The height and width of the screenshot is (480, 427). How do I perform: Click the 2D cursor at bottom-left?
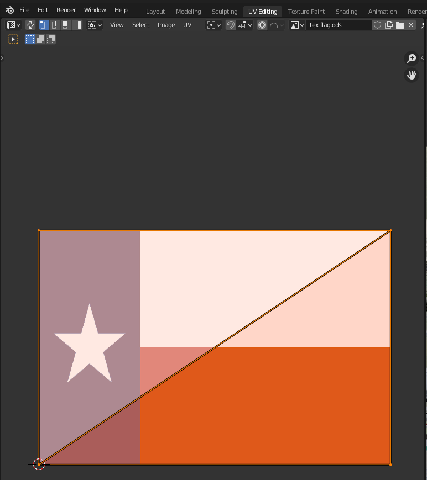pyautogui.click(x=39, y=465)
